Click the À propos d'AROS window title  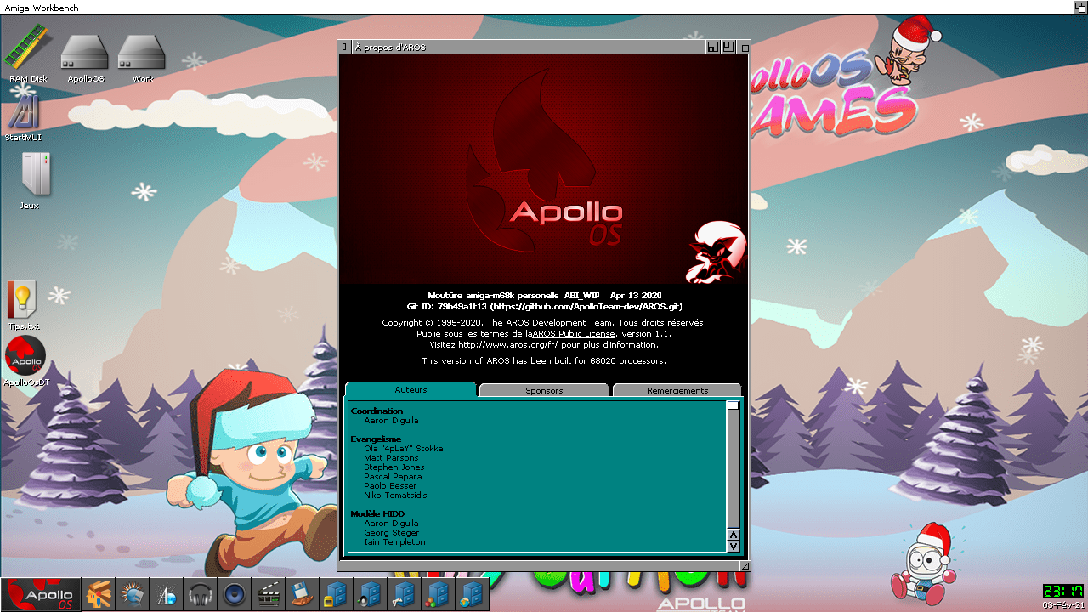click(390, 48)
